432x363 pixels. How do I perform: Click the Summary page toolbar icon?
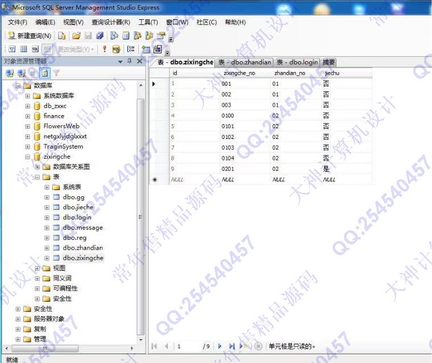(126, 36)
